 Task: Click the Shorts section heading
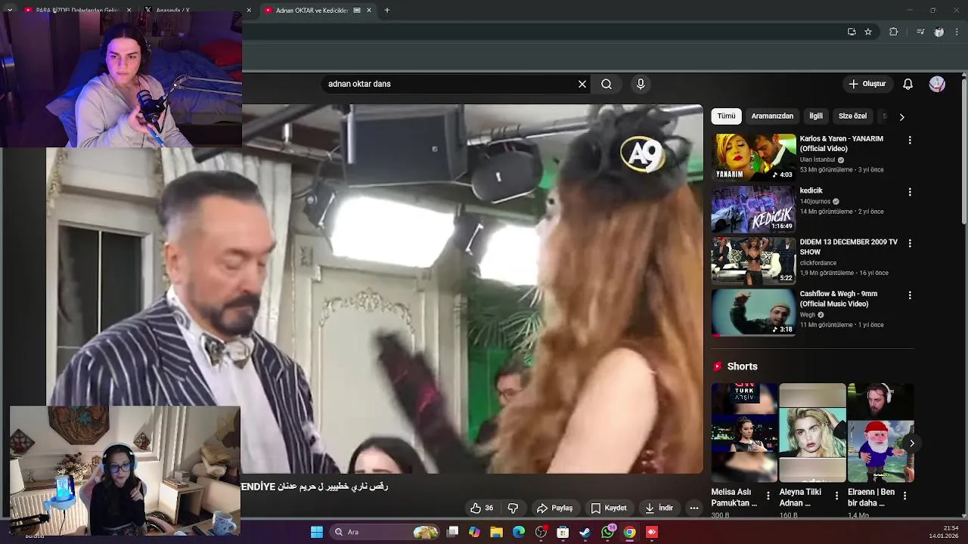click(742, 366)
